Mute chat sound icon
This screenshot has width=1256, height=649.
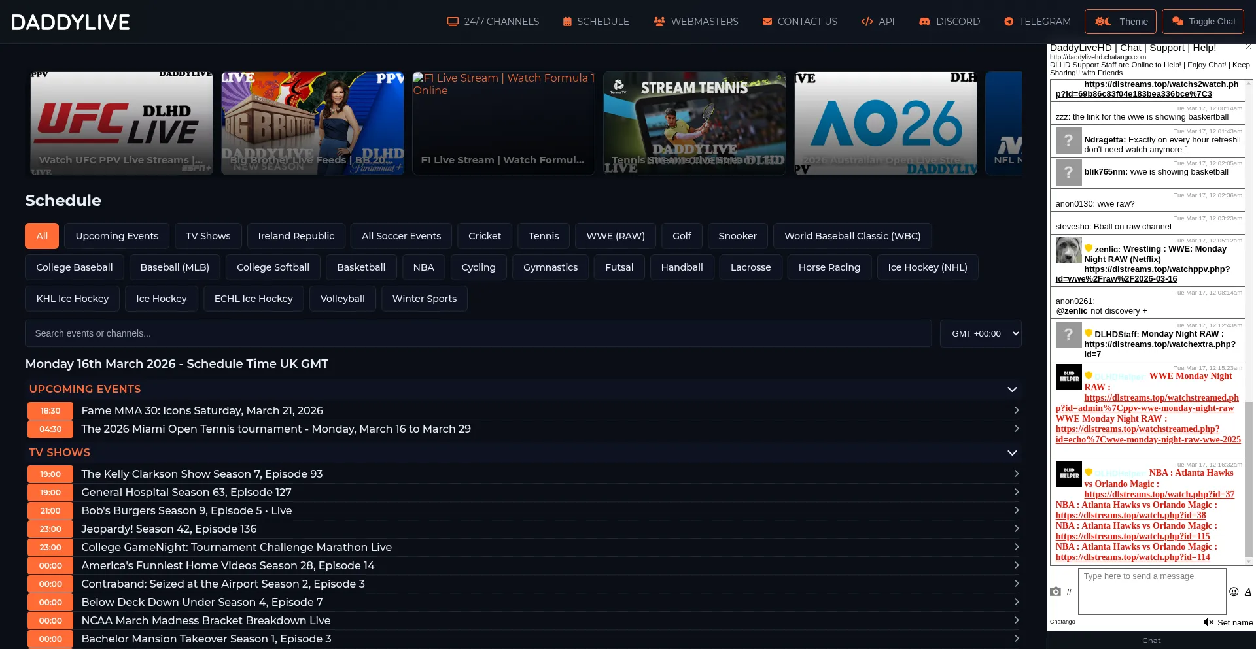tap(1208, 622)
